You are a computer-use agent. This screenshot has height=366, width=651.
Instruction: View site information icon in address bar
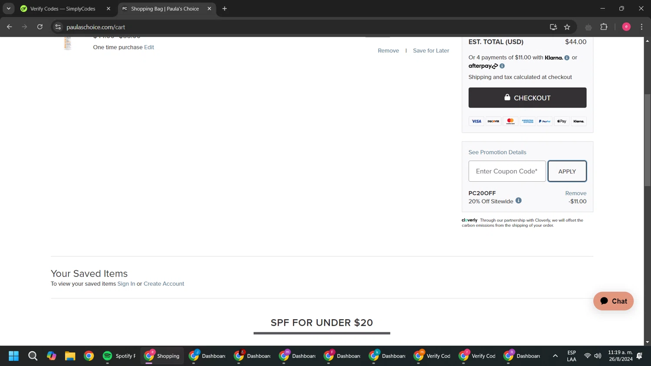pos(58,27)
